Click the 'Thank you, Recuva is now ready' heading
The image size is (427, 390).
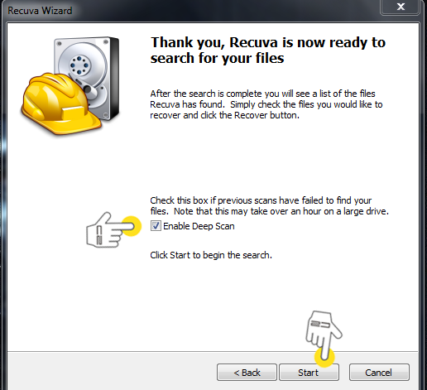click(x=268, y=51)
